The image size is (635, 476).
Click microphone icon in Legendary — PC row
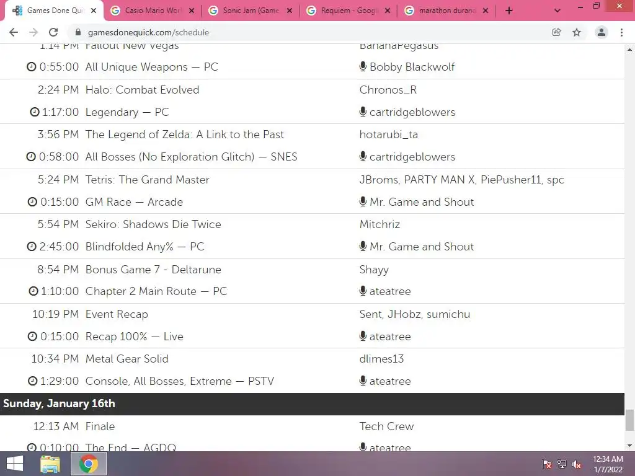(363, 112)
